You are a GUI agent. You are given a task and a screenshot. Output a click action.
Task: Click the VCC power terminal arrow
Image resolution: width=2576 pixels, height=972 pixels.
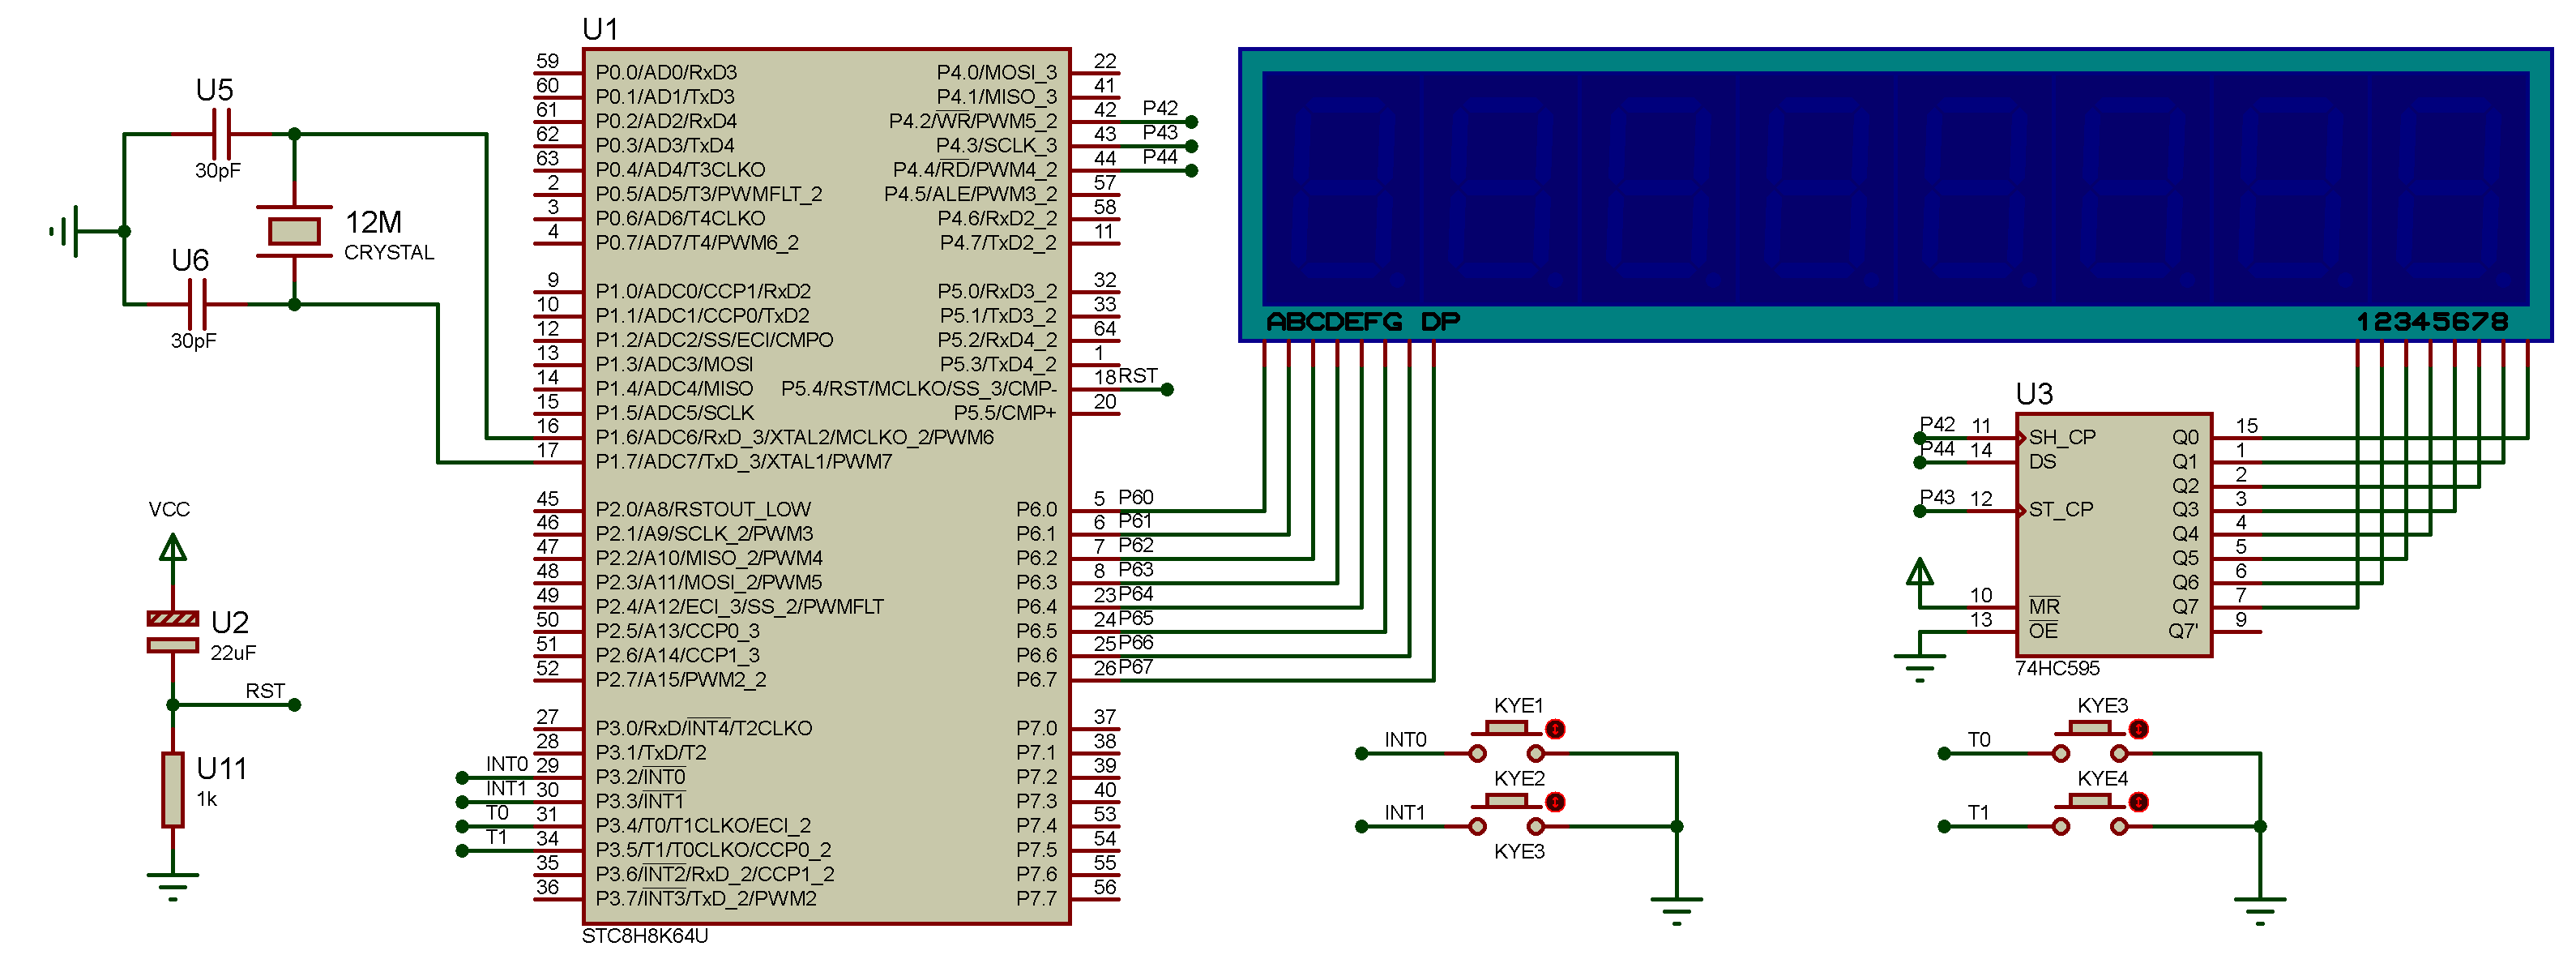(x=173, y=548)
